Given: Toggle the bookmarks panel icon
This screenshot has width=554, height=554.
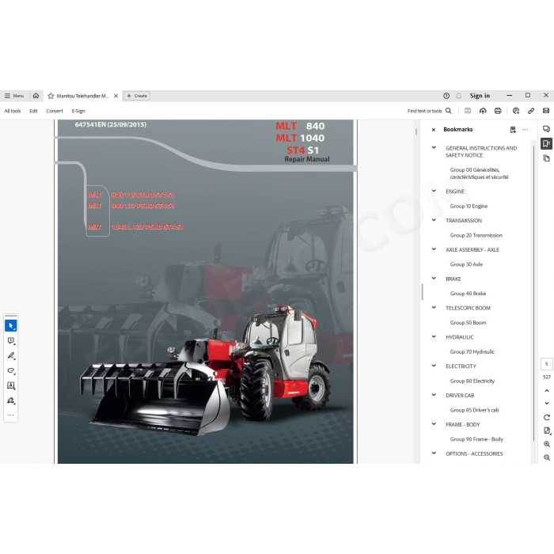Looking at the screenshot, I should [547, 143].
